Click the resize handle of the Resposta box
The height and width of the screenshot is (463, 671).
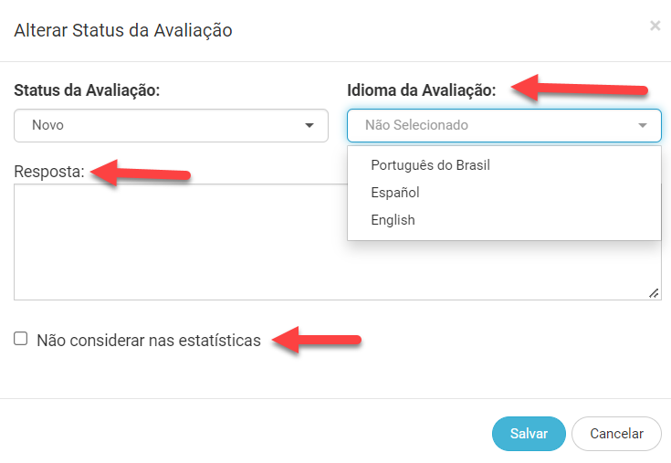pos(654,293)
